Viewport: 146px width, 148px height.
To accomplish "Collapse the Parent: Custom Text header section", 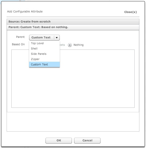I will (x=73, y=27).
